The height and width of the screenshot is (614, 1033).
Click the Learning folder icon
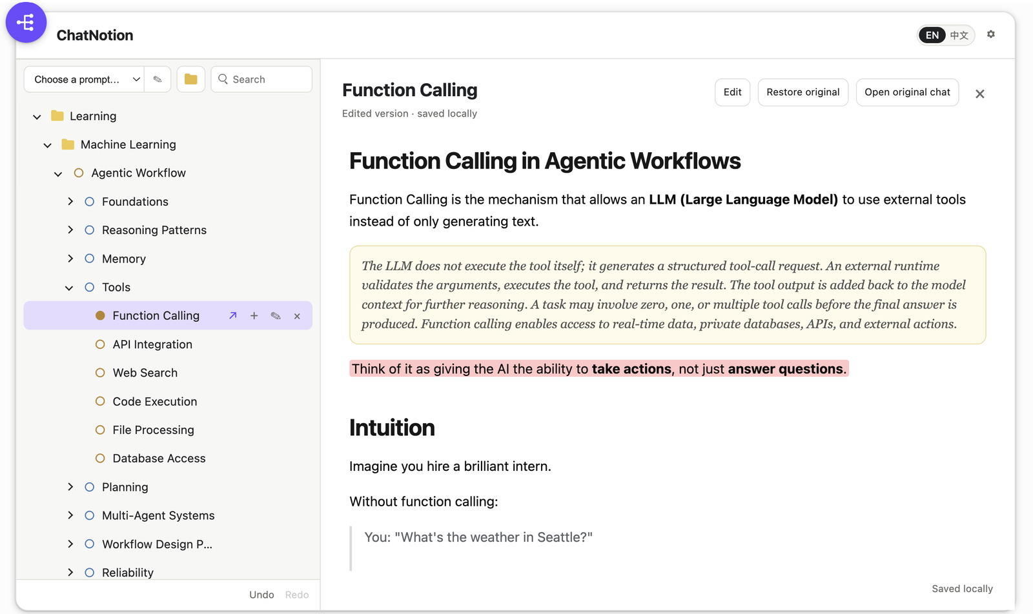57,115
